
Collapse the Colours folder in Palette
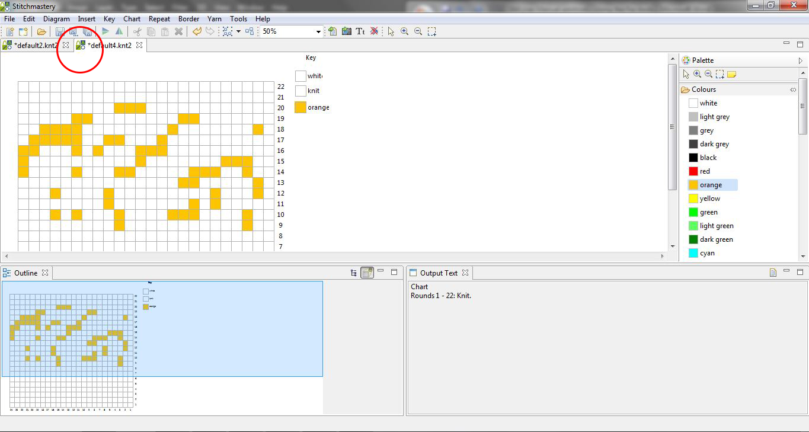(703, 89)
